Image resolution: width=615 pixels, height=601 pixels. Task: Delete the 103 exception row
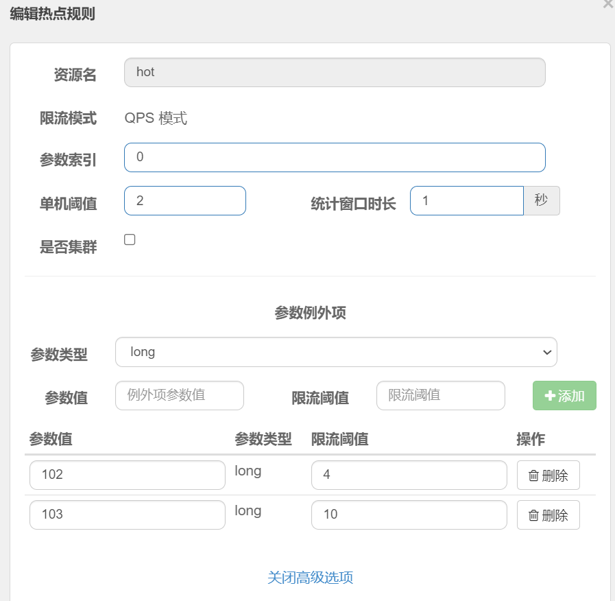[548, 515]
